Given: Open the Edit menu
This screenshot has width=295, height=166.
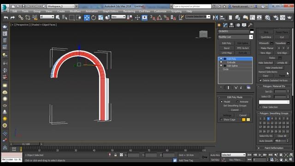Looking at the screenshot, I should 15,11.
